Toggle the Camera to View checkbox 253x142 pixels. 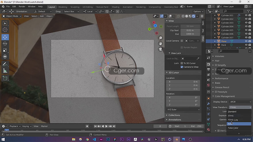[x=182, y=67]
